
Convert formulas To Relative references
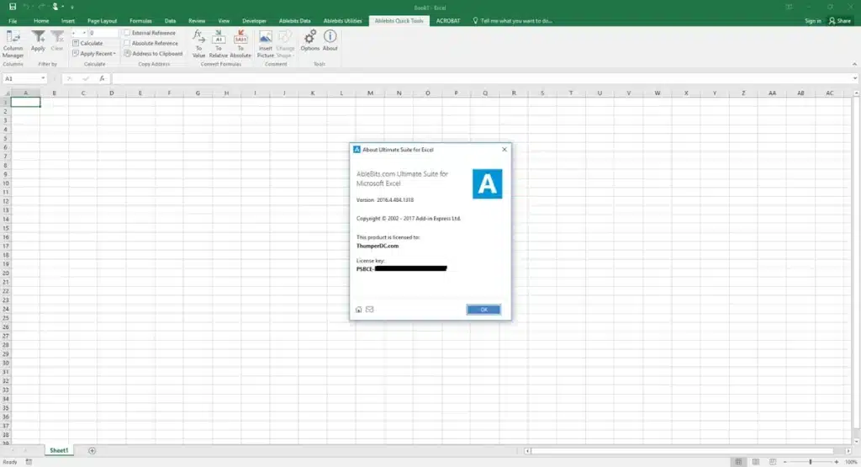[218, 44]
